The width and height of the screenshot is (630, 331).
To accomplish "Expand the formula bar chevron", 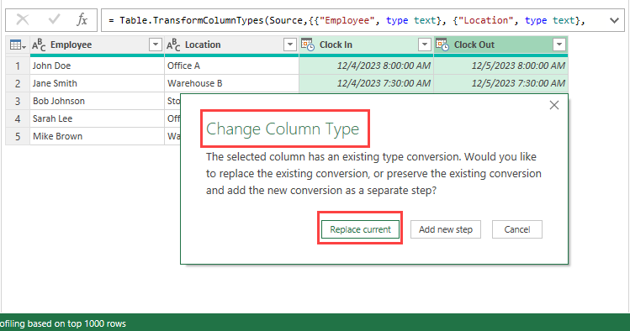I will (x=614, y=20).
